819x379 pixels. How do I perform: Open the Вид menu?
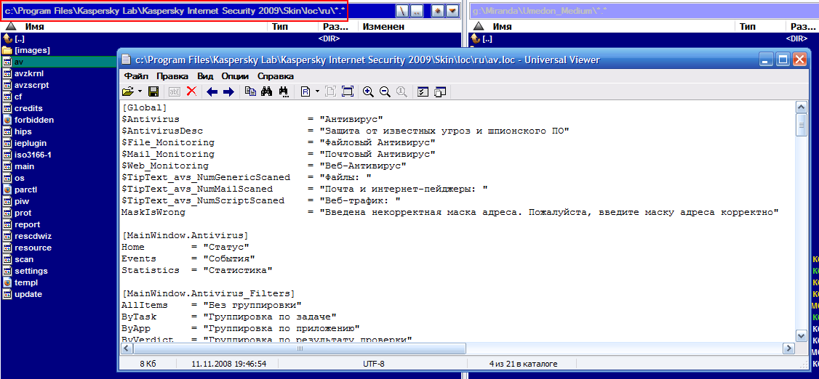[205, 76]
